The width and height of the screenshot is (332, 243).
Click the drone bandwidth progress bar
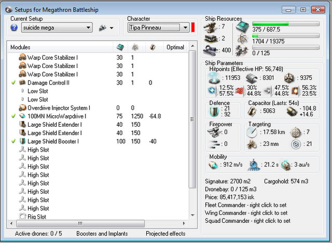click(286, 47)
